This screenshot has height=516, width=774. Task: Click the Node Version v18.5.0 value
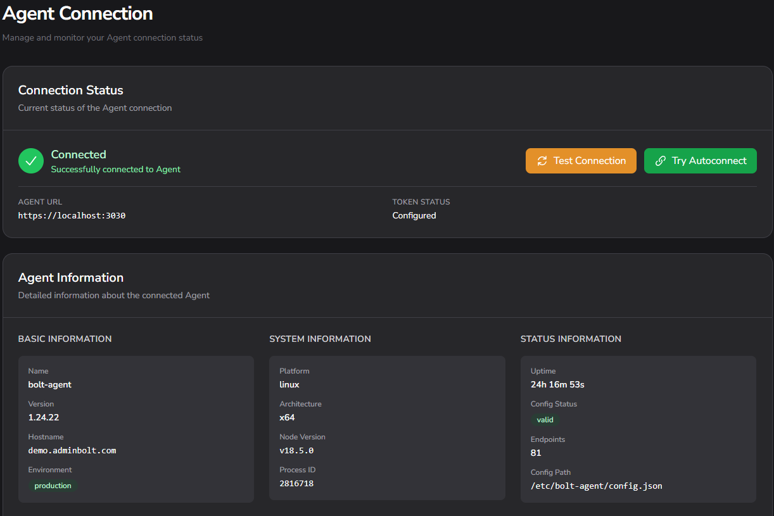296,450
